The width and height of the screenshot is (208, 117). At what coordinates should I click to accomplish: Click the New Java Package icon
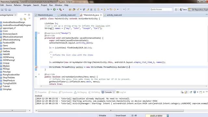coord(70,9)
